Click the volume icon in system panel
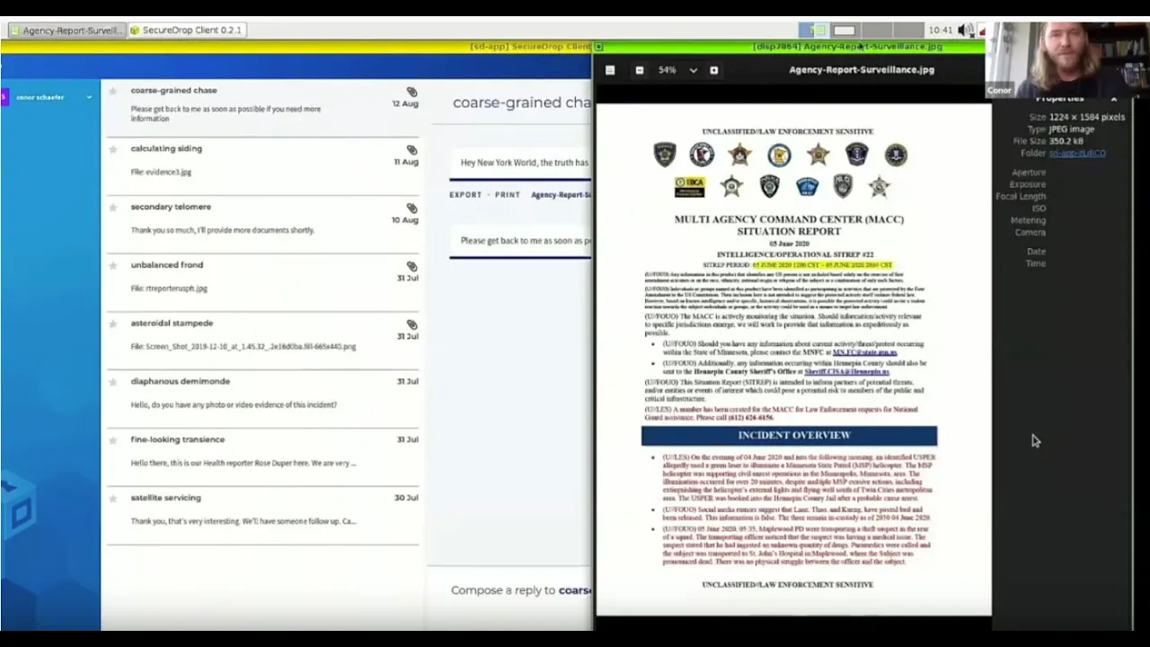Screen dimensions: 1150x647 (966, 31)
